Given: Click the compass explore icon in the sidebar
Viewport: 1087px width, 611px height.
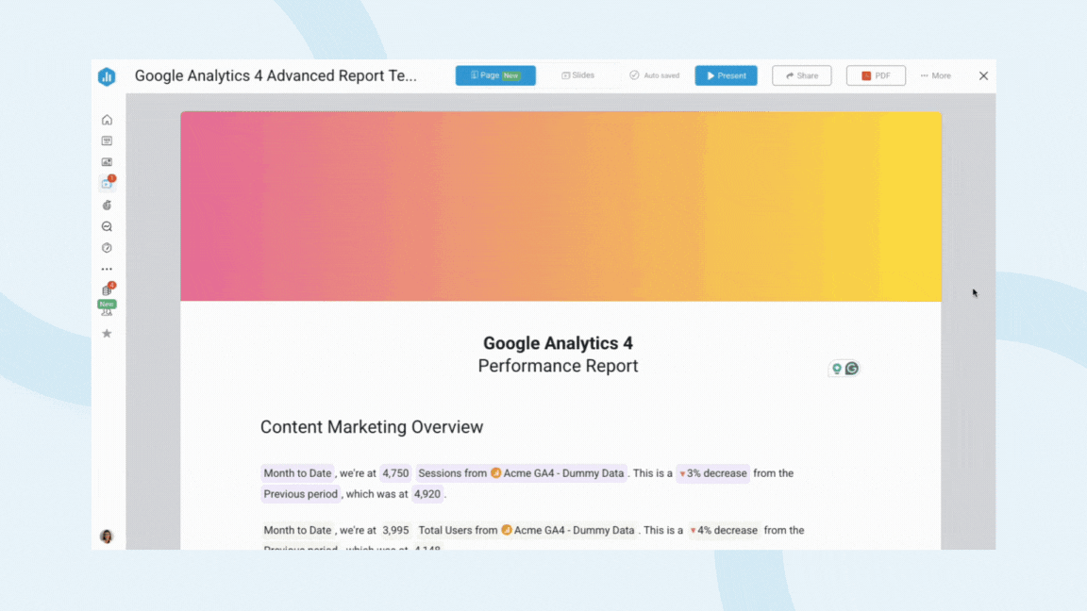Looking at the screenshot, I should point(107,247).
